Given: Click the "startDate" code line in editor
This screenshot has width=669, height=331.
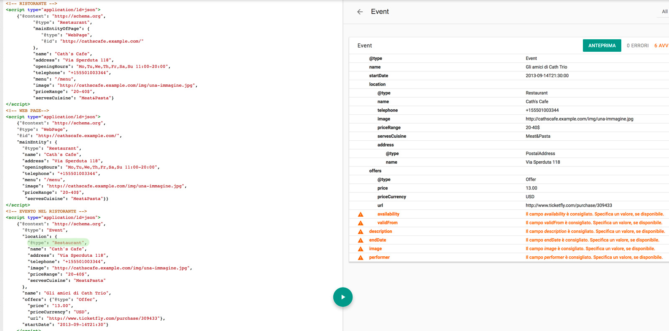Looking at the screenshot, I should click(65, 324).
